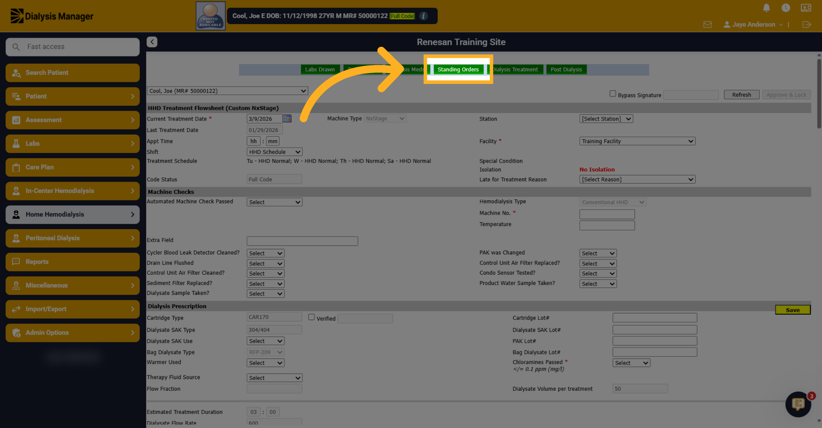Click the Machine No. input field
Viewport: 822px width, 428px height.
607,214
